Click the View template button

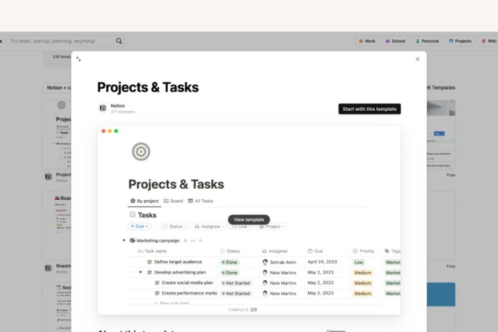(x=249, y=220)
